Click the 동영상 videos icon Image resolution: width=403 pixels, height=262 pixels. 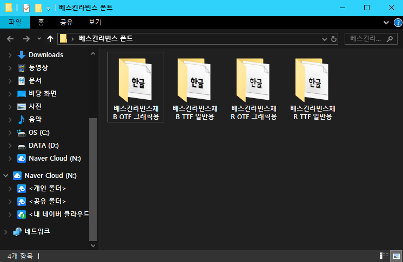point(22,68)
